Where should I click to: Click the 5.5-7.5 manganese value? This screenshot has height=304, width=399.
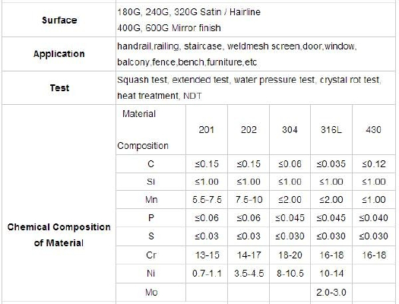207,200
